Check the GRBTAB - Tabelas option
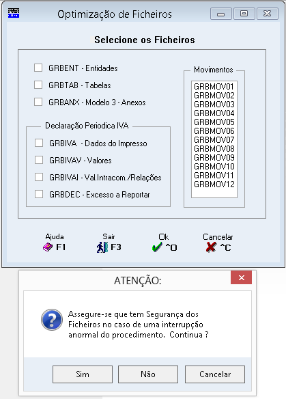This screenshot has width=286, height=399. coord(38,85)
